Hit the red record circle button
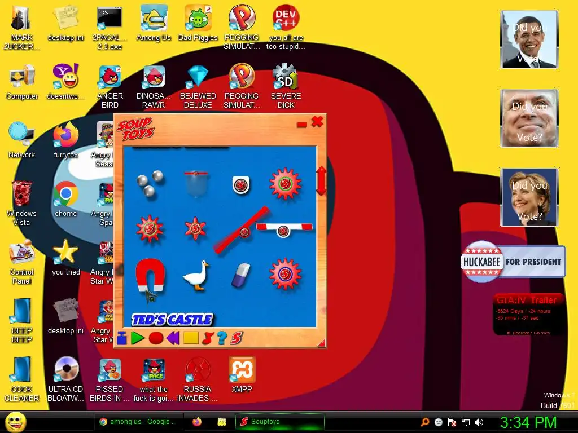Screen dimensions: 578x433 [156, 338]
